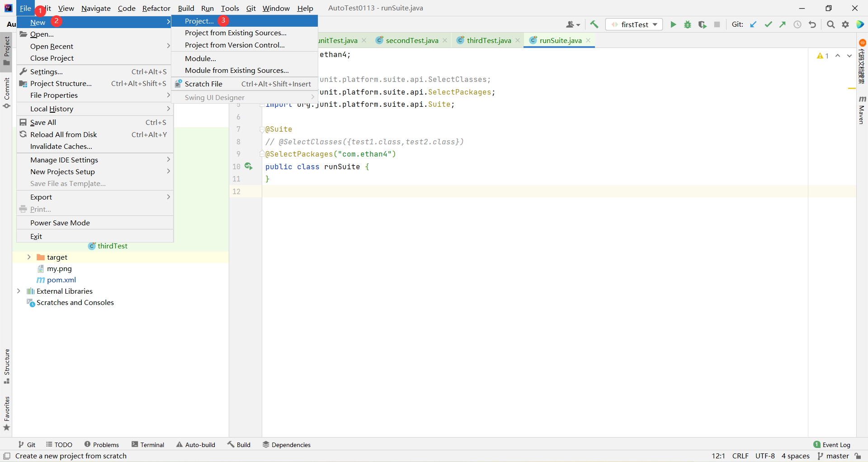Choose Module... menu entry
Screen dimensions: 868x462
245,58
